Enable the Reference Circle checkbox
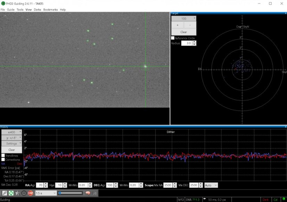Image resolution: width=287 pixels, height=202 pixels. tap(173, 38)
